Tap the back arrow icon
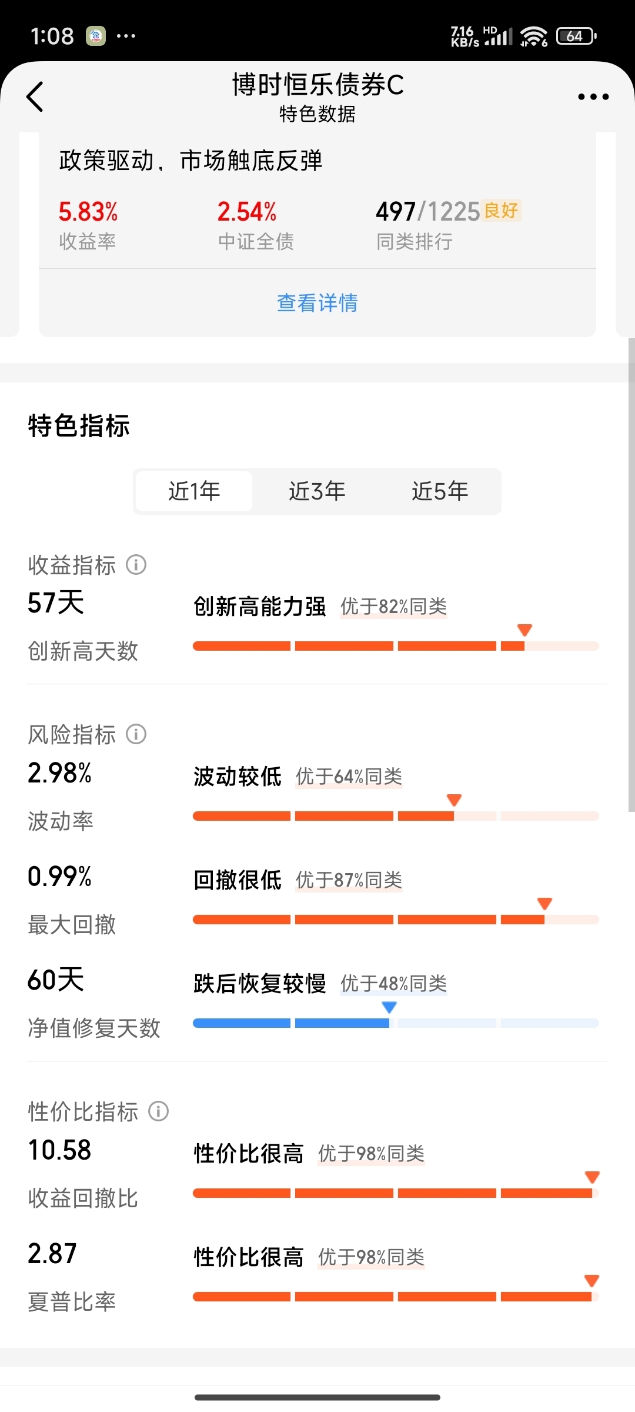Screen dimensions: 635x1412 35,96
